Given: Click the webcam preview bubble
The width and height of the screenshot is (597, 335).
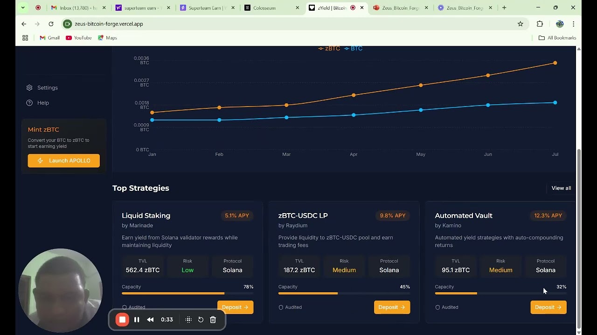Looking at the screenshot, I should (60, 290).
